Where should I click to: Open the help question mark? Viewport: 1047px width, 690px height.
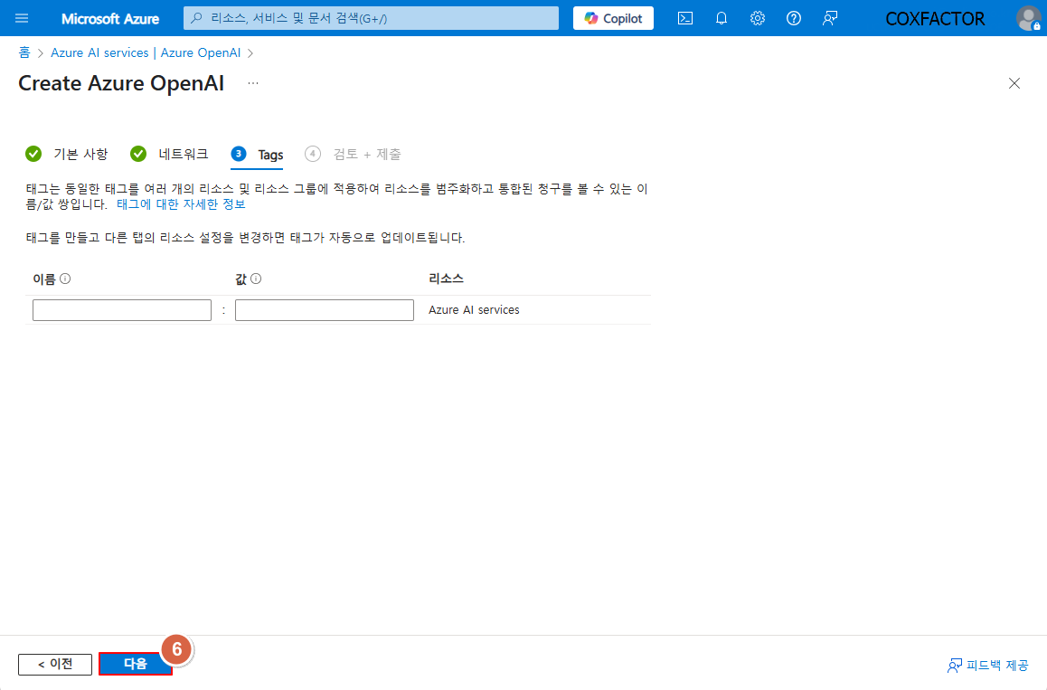tap(793, 18)
